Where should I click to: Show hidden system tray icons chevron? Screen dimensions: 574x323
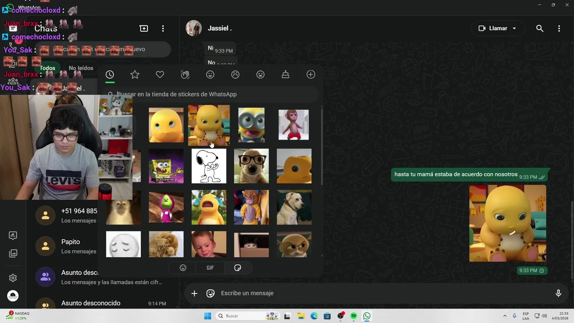[x=505, y=316]
